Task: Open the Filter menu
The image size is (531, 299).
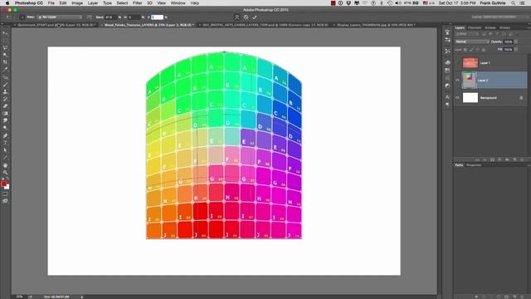Action: pyautogui.click(x=137, y=3)
